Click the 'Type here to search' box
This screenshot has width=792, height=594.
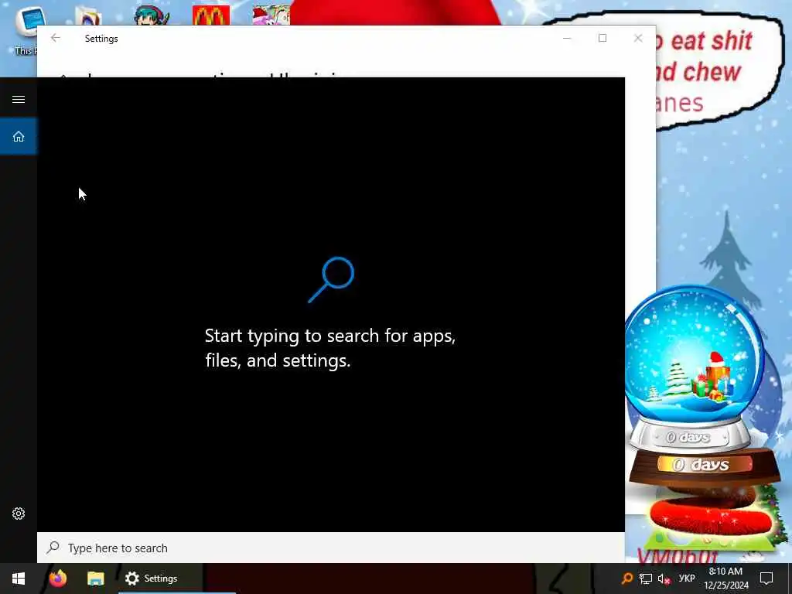[331, 548]
